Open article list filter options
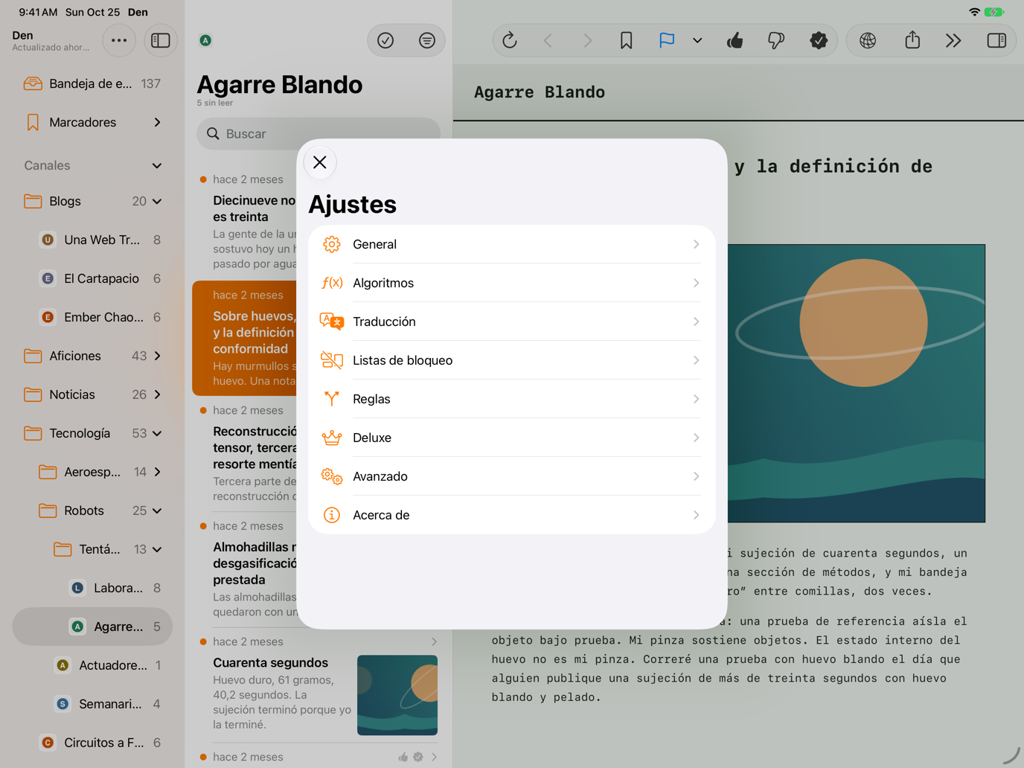 coord(427,40)
